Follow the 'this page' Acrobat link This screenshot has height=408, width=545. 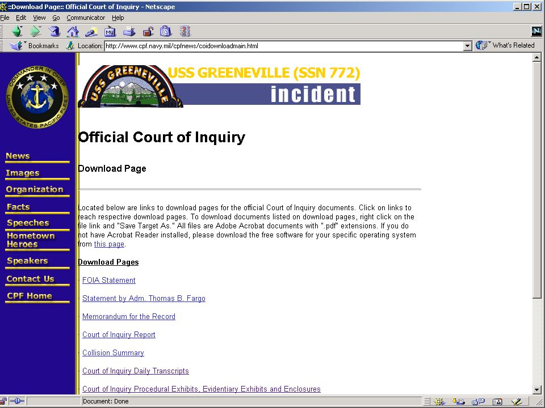(109, 244)
